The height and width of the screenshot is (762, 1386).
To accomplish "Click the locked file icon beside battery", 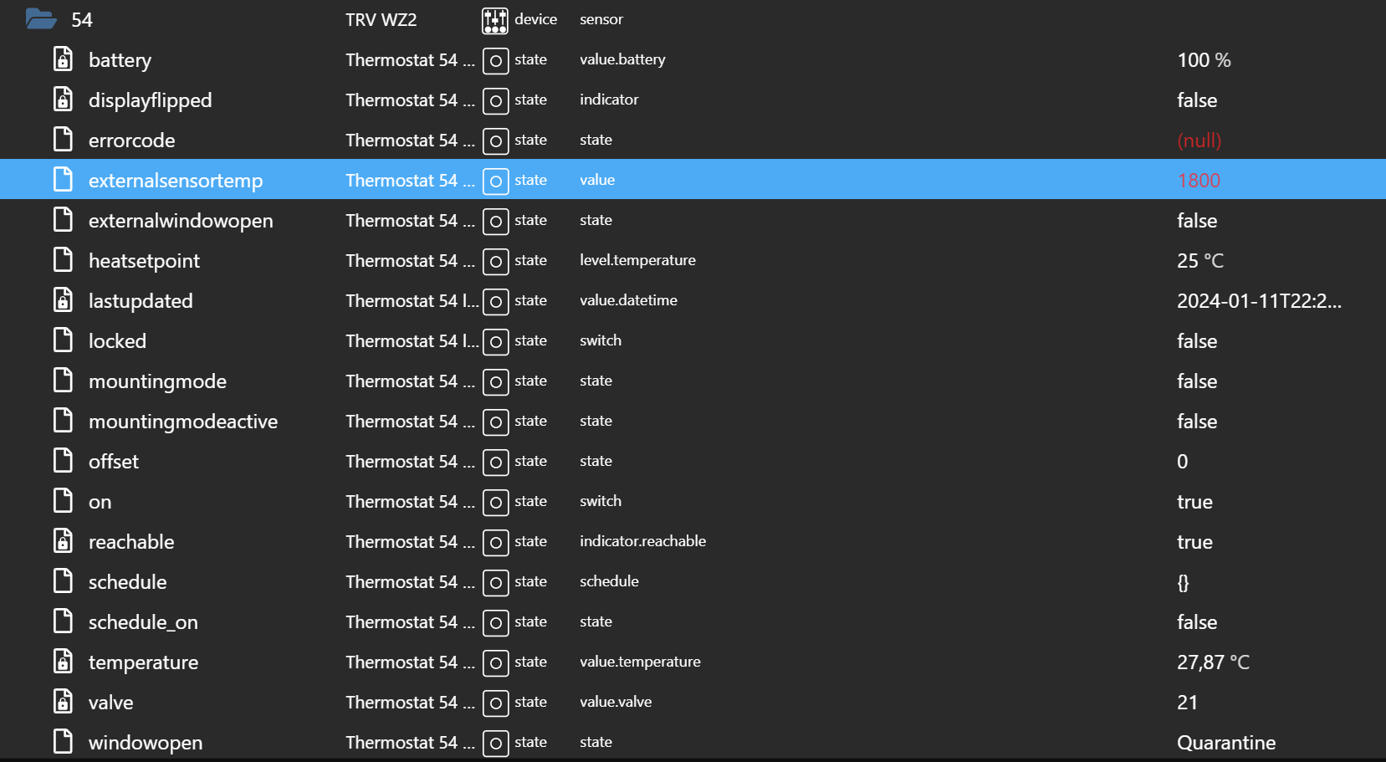I will click(x=63, y=59).
